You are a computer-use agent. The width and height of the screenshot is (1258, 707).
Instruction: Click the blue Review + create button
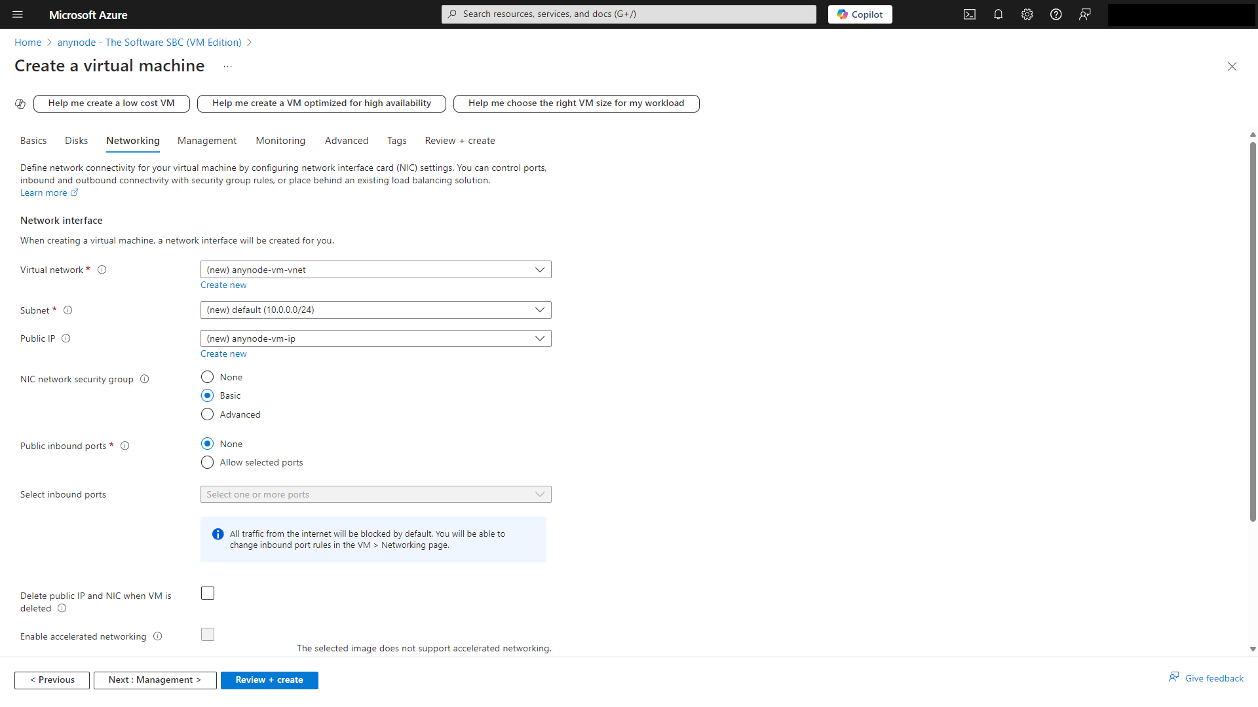click(269, 680)
